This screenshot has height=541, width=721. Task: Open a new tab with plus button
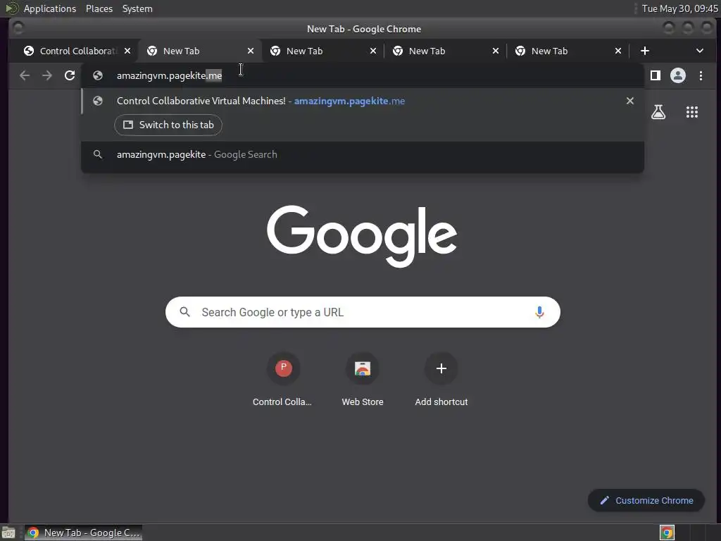coord(645,51)
